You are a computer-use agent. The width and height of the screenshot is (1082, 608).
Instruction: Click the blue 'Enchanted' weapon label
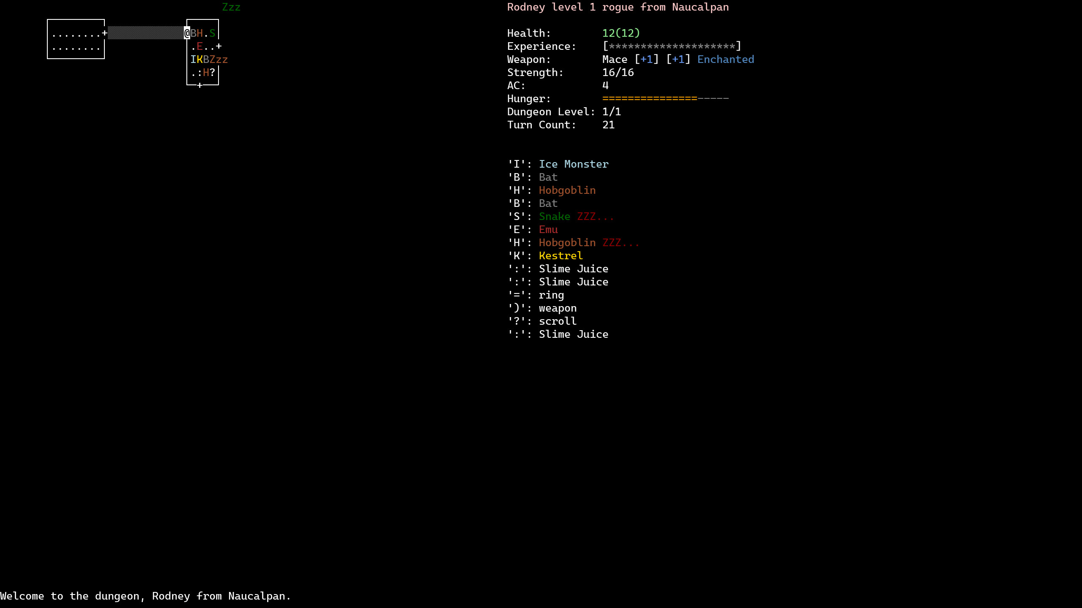click(x=725, y=59)
